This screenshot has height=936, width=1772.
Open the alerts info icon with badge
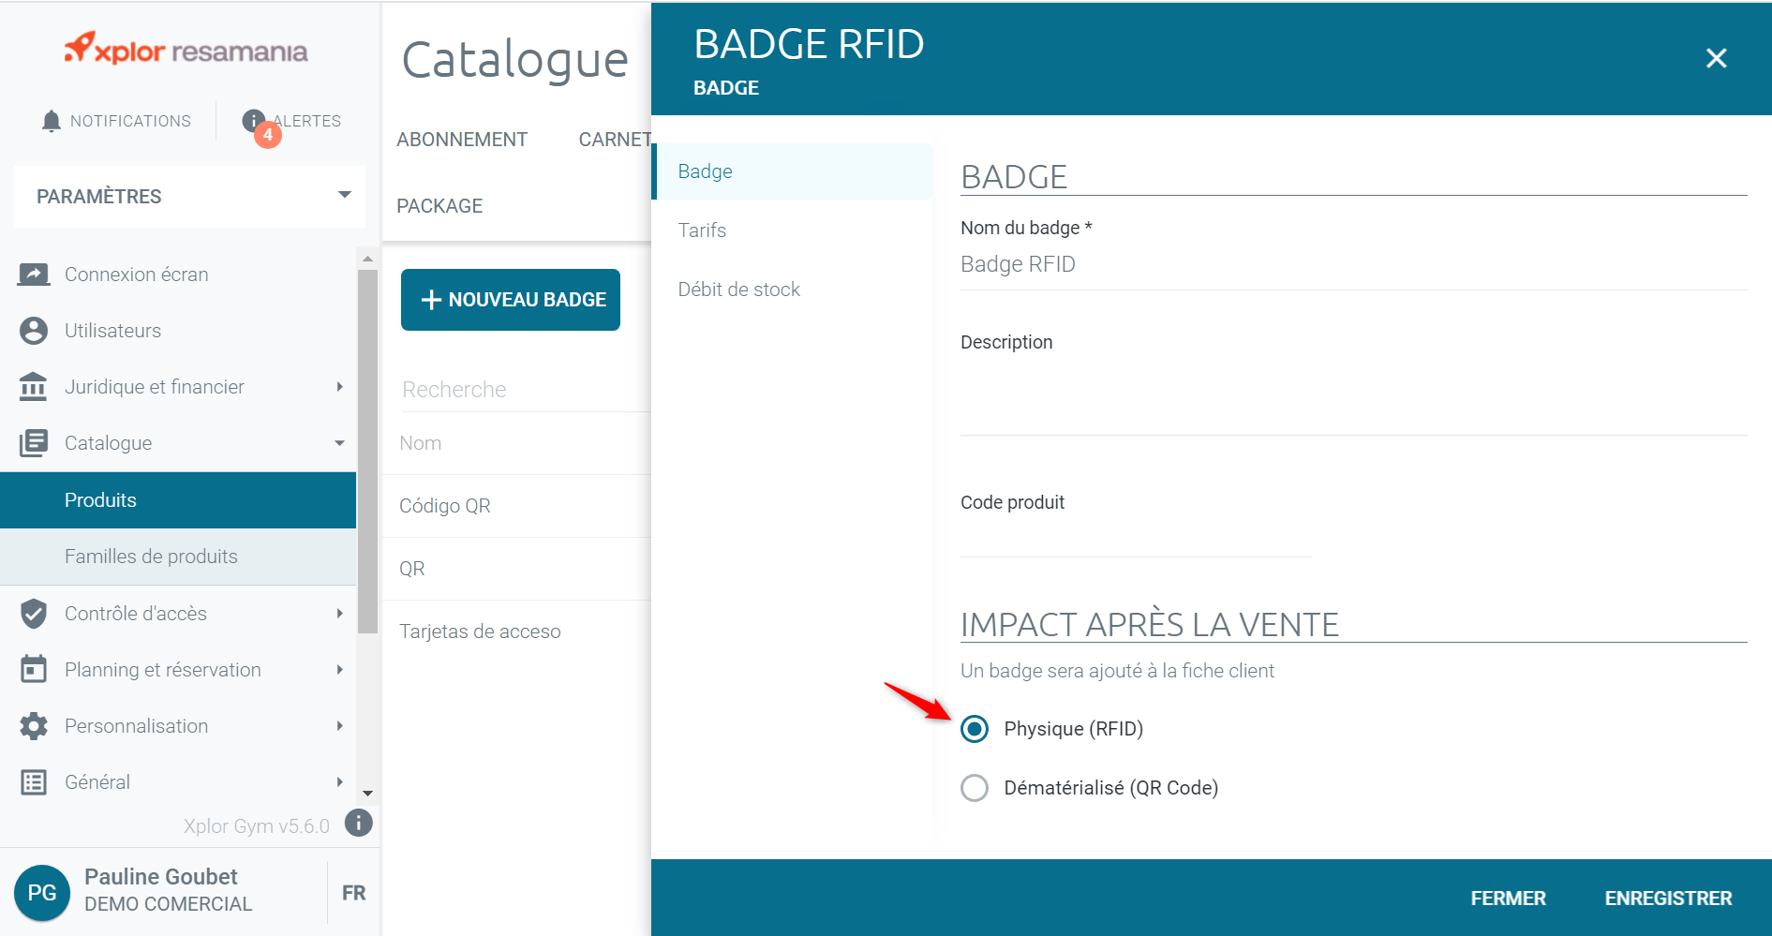(255, 122)
